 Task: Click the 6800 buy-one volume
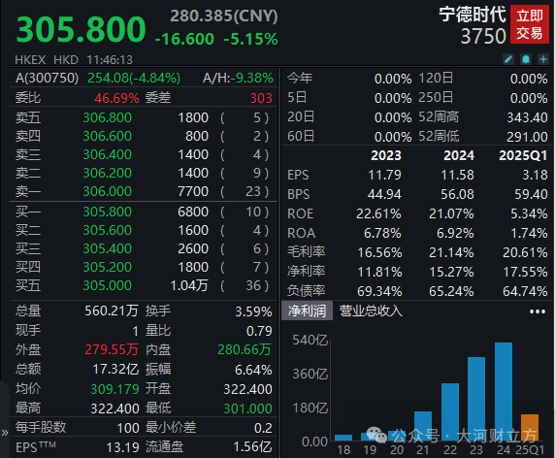[193, 212]
